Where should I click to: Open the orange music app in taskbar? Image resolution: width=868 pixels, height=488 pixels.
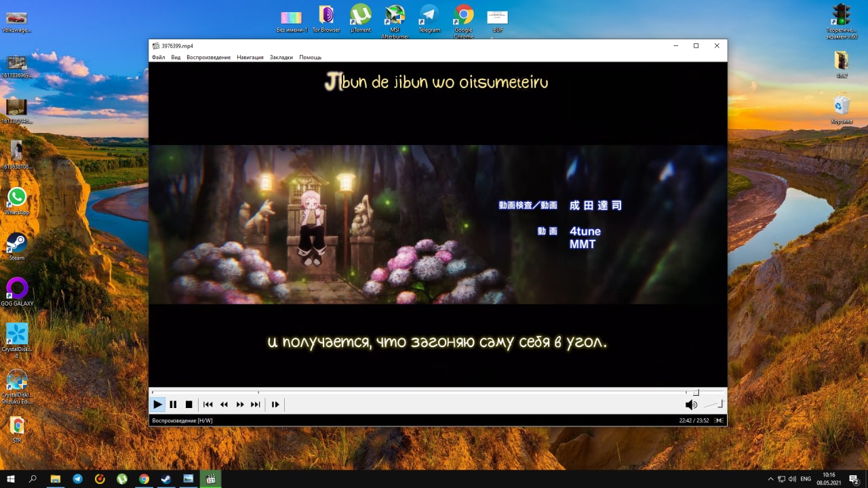tap(100, 479)
